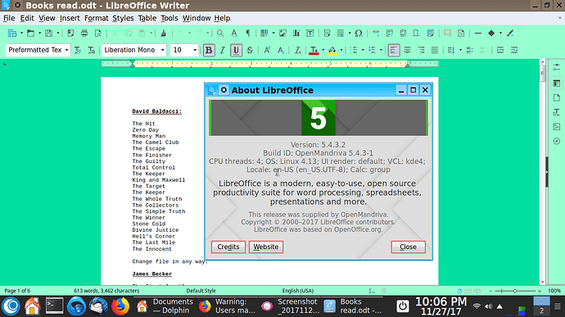Toggle Bold formatting button
Viewport: 565px width, 317px height.
(x=209, y=50)
